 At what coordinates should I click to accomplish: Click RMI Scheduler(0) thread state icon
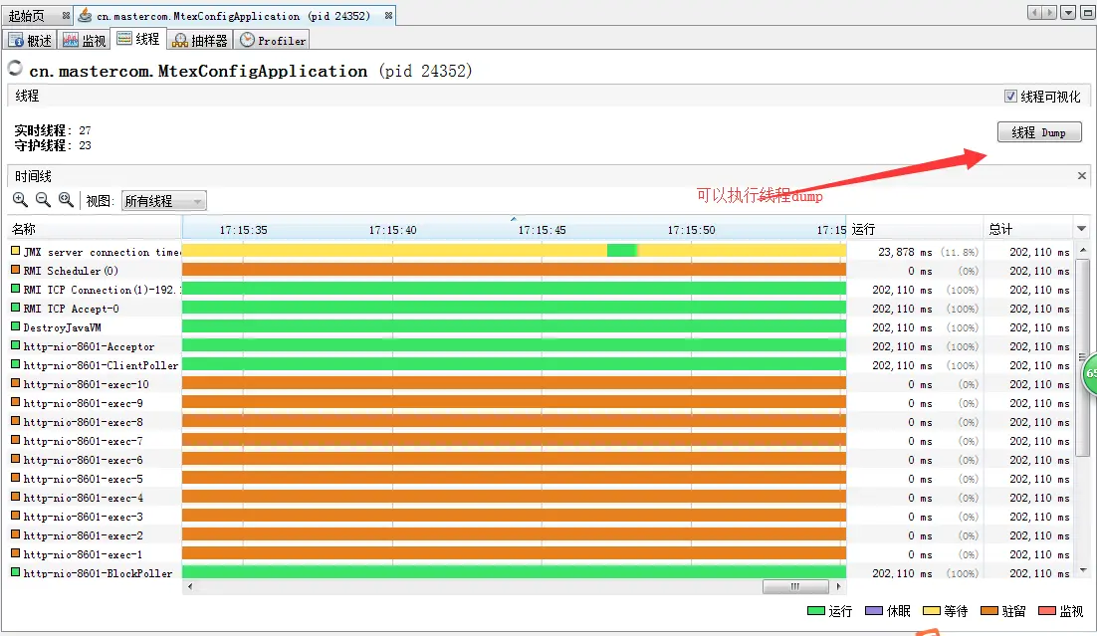[15, 270]
